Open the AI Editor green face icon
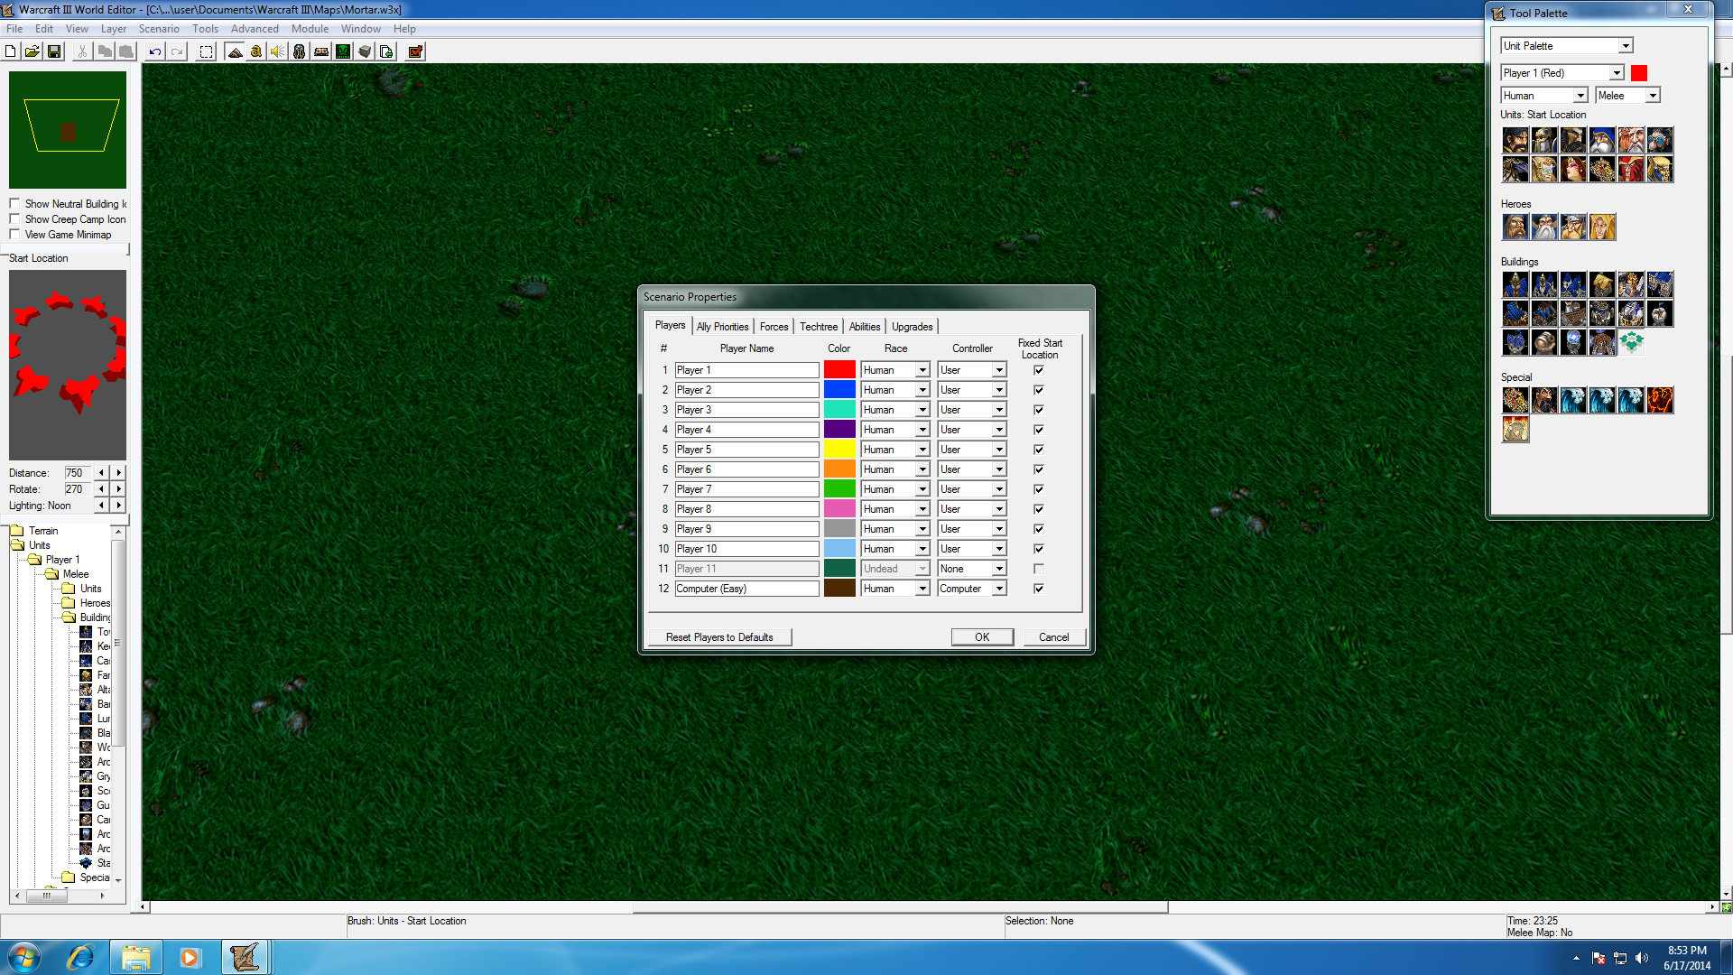The height and width of the screenshot is (975, 1733). [343, 51]
